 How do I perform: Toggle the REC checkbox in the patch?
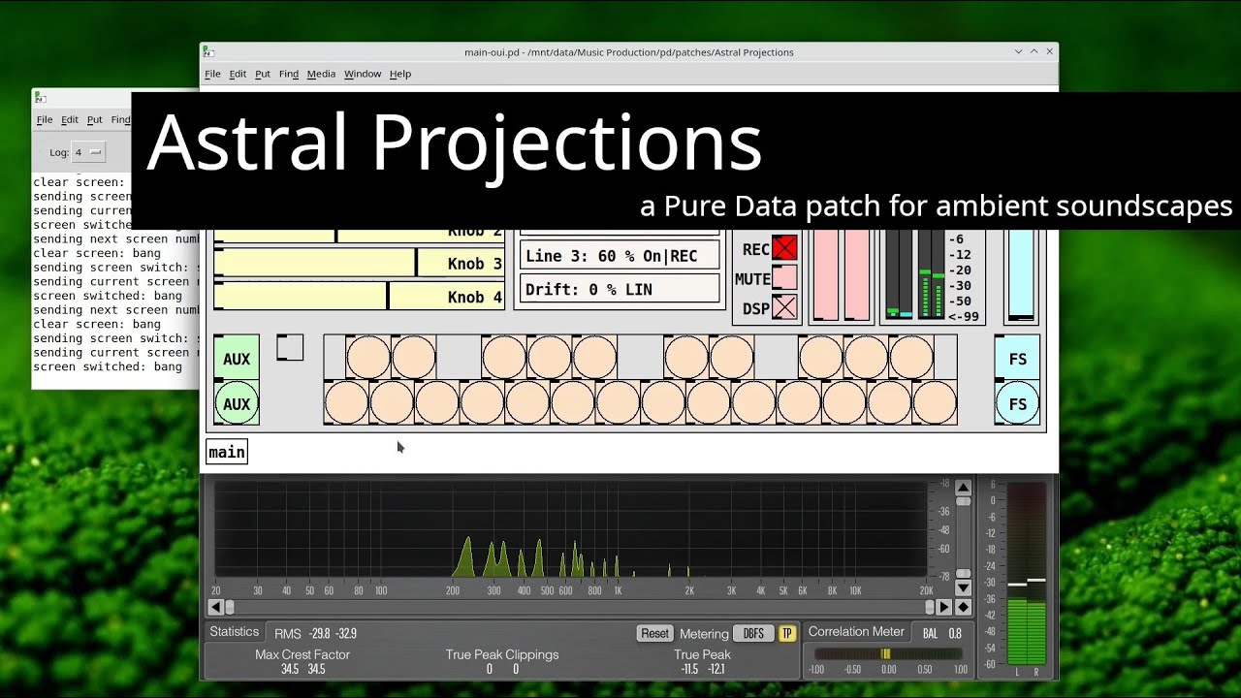[x=784, y=247]
